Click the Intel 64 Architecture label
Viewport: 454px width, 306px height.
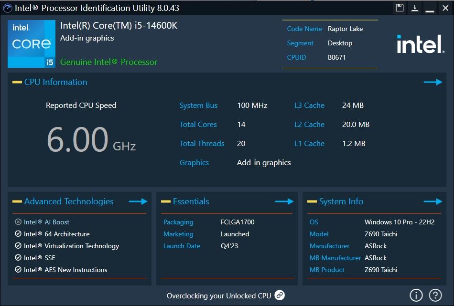57,234
